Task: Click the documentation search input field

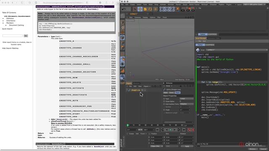Action: pyautogui.click(x=13, y=36)
